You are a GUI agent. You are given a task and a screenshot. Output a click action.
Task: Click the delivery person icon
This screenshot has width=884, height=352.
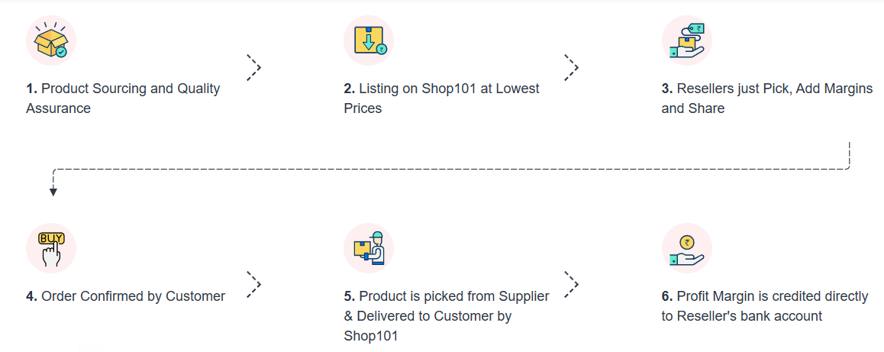coord(369,248)
